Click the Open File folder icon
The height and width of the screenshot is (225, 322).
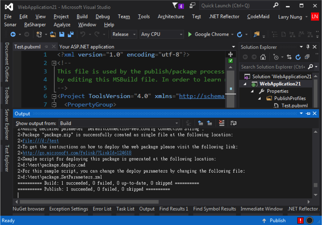[x=53, y=34]
